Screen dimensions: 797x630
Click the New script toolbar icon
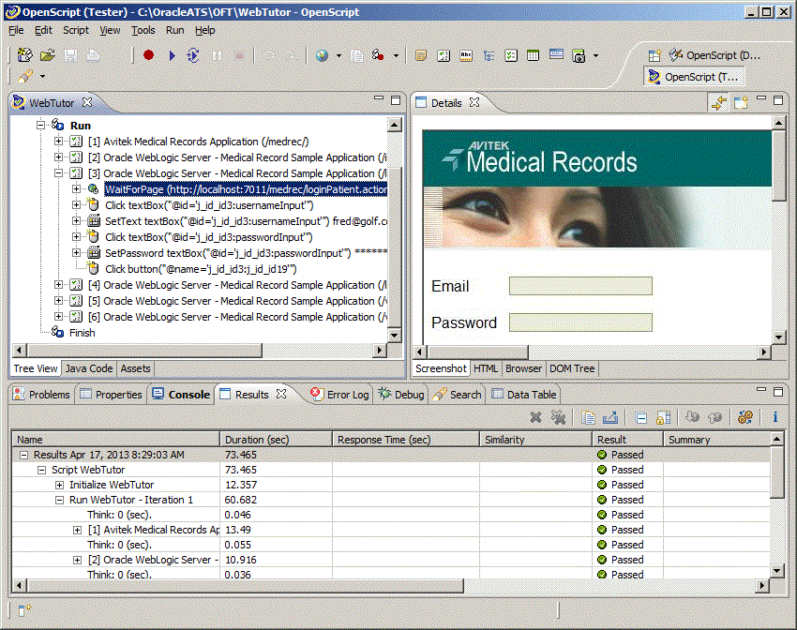23,56
